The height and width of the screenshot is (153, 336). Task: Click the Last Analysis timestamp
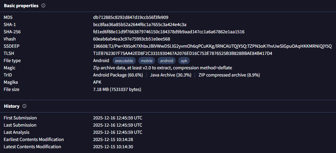click(x=117, y=132)
